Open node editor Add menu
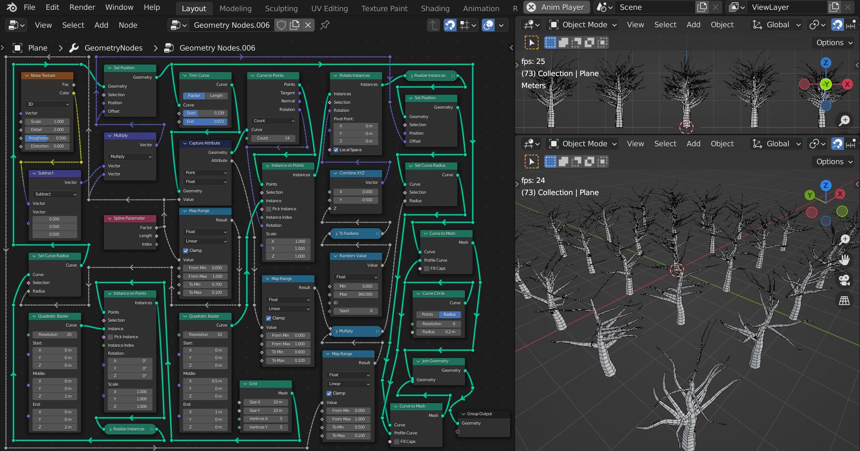 (101, 25)
